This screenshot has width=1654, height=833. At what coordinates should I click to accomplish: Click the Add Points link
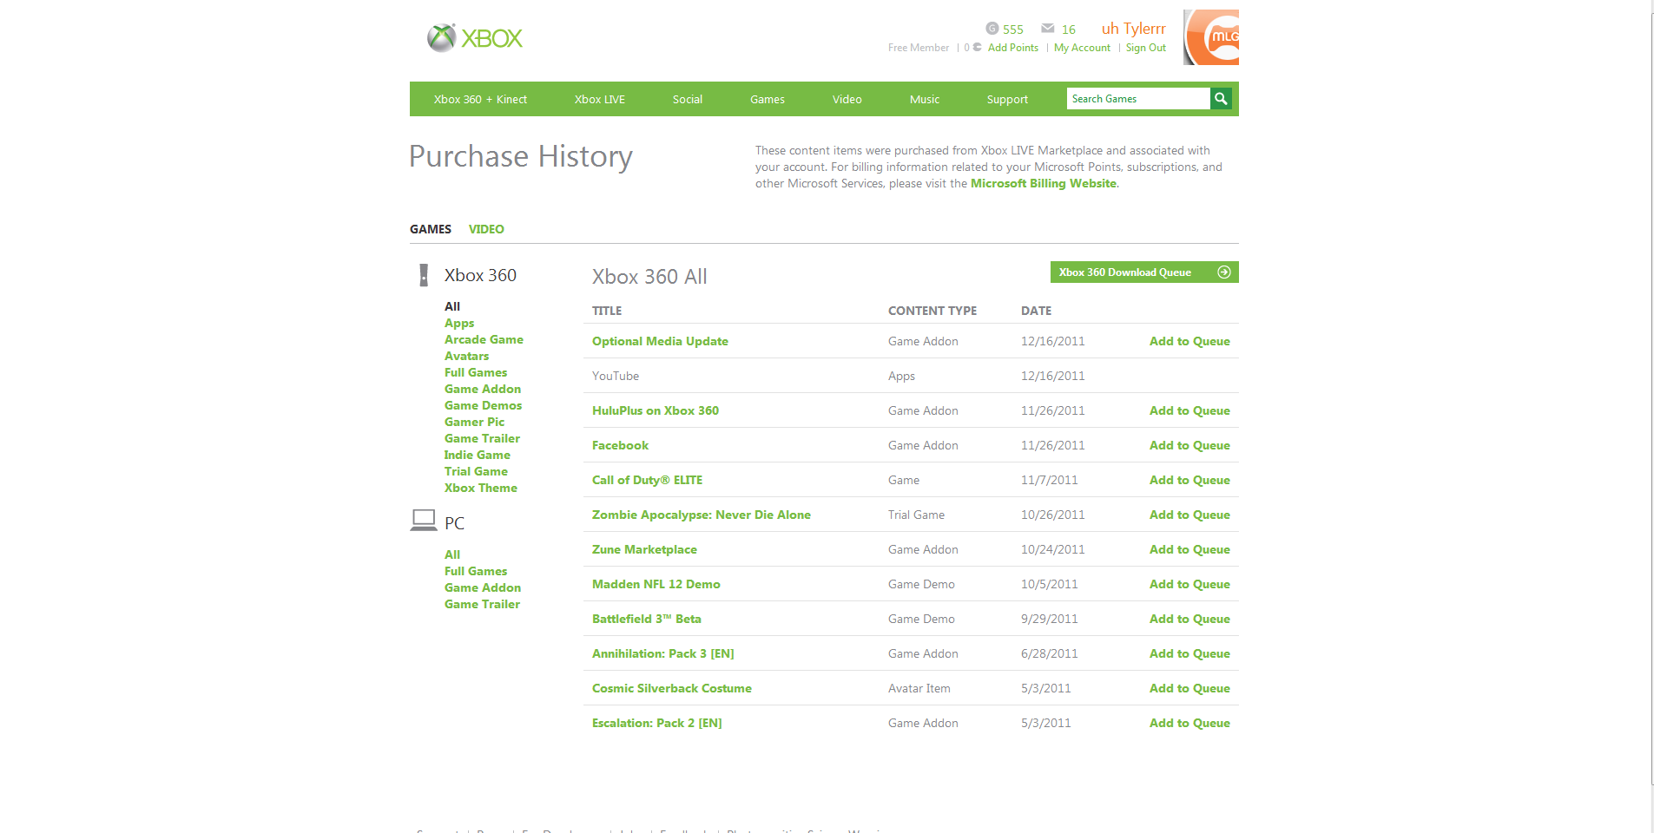tap(1013, 48)
